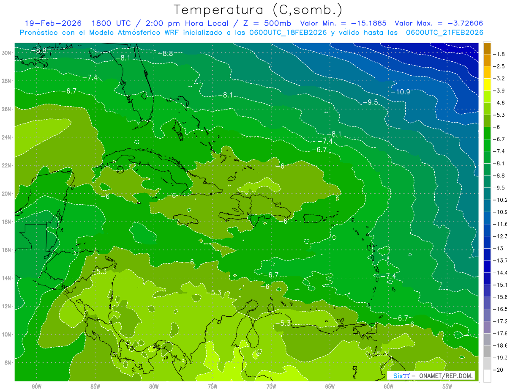Click the colorbar swatch between -1.8 and -2.5

click(x=487, y=60)
